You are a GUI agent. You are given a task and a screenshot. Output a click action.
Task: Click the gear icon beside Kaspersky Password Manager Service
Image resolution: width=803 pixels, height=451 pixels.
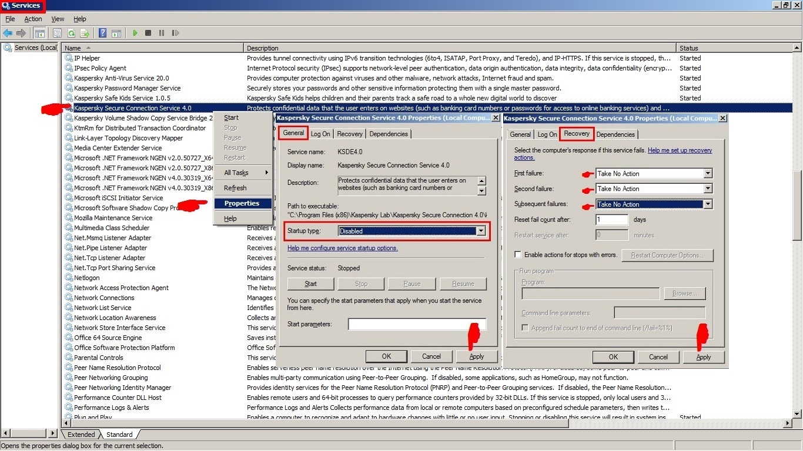point(69,88)
